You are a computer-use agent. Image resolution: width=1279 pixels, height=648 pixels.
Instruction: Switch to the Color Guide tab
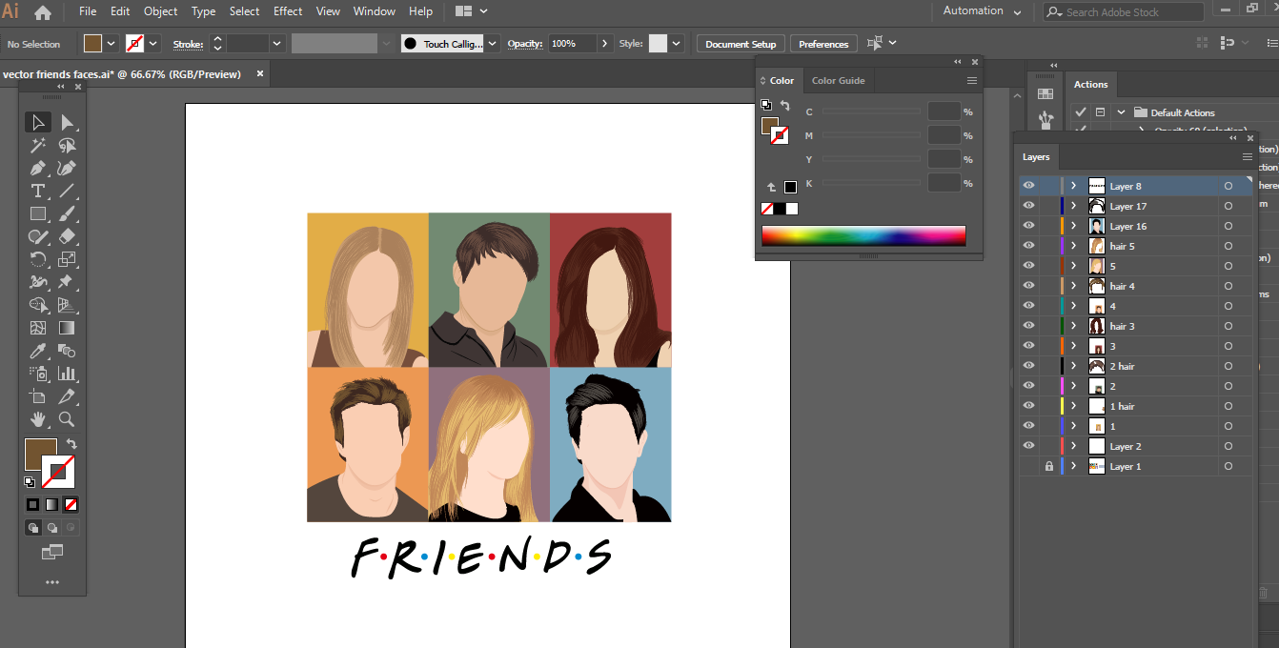click(x=839, y=81)
